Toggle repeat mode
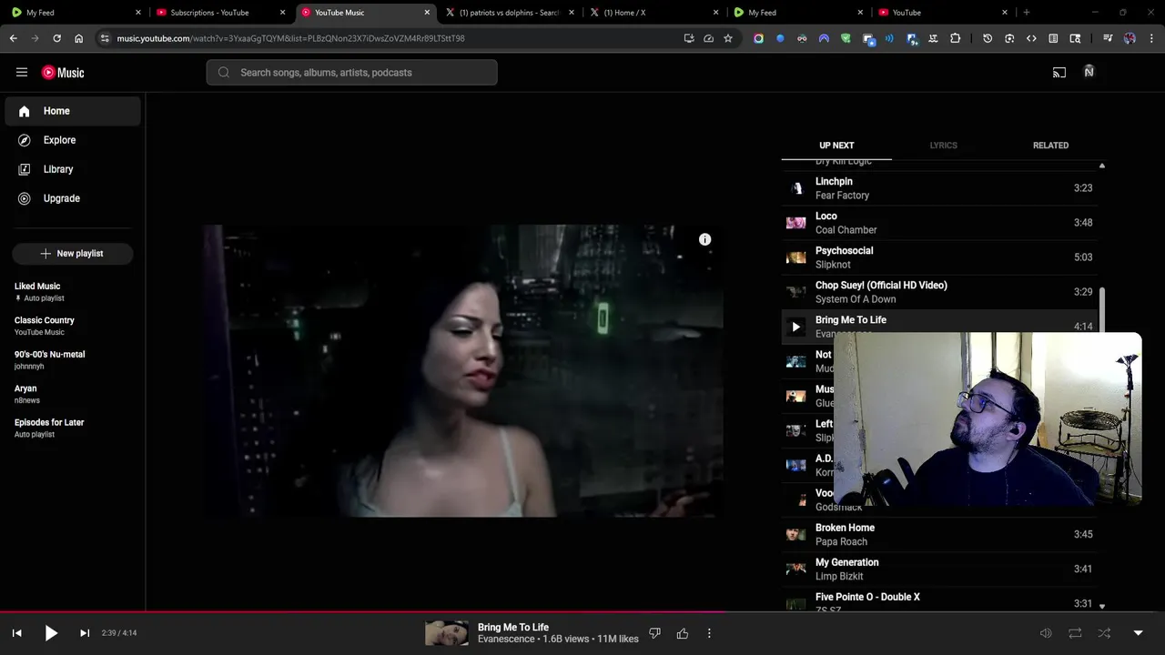This screenshot has height=655, width=1165. click(1075, 633)
